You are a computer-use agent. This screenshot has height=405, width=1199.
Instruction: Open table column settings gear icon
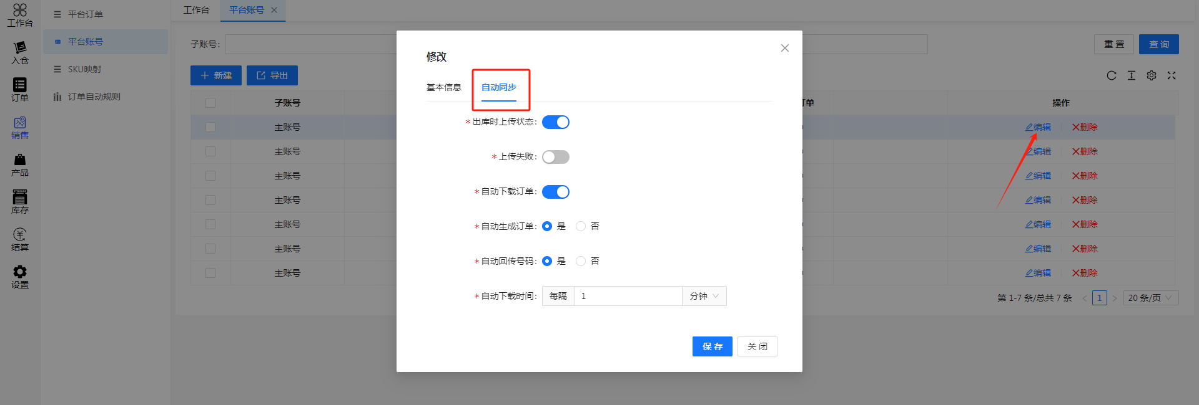coord(1152,75)
